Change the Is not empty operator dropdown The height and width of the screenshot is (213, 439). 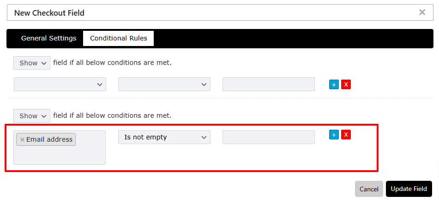click(x=164, y=137)
